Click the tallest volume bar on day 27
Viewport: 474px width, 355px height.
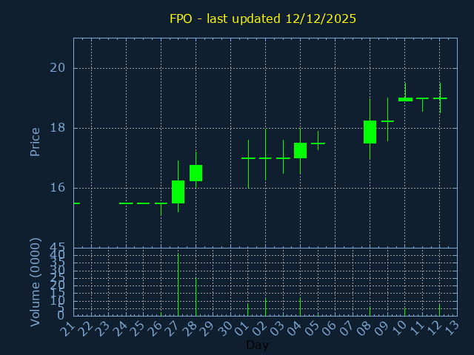pyautogui.click(x=178, y=285)
